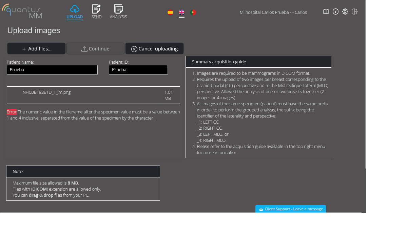Switch language to English flag
This screenshot has height=237, width=407.
click(182, 13)
